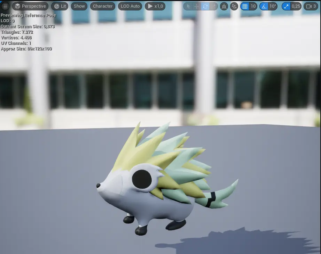
Task: Open the Show menu
Action: pos(79,6)
